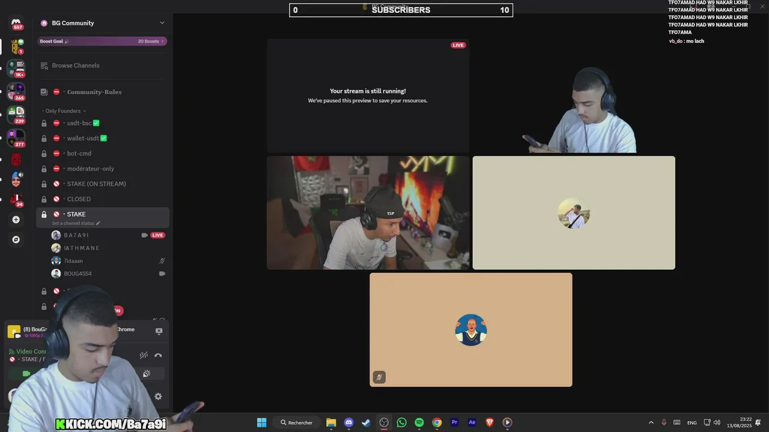The width and height of the screenshot is (769, 432).
Task: Open the Boost Goal 20 Boosts bar
Action: click(x=102, y=41)
